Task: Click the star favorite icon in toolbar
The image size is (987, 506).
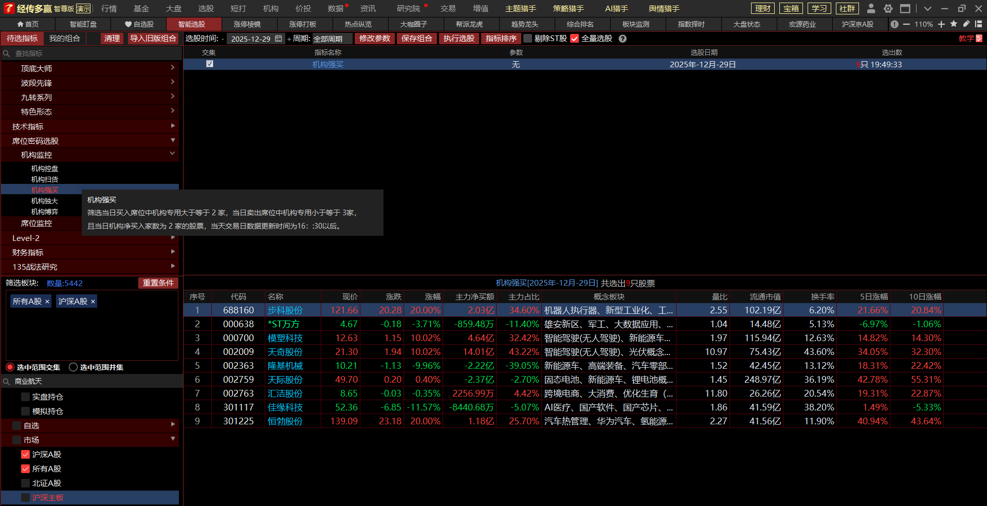Action: [x=954, y=24]
